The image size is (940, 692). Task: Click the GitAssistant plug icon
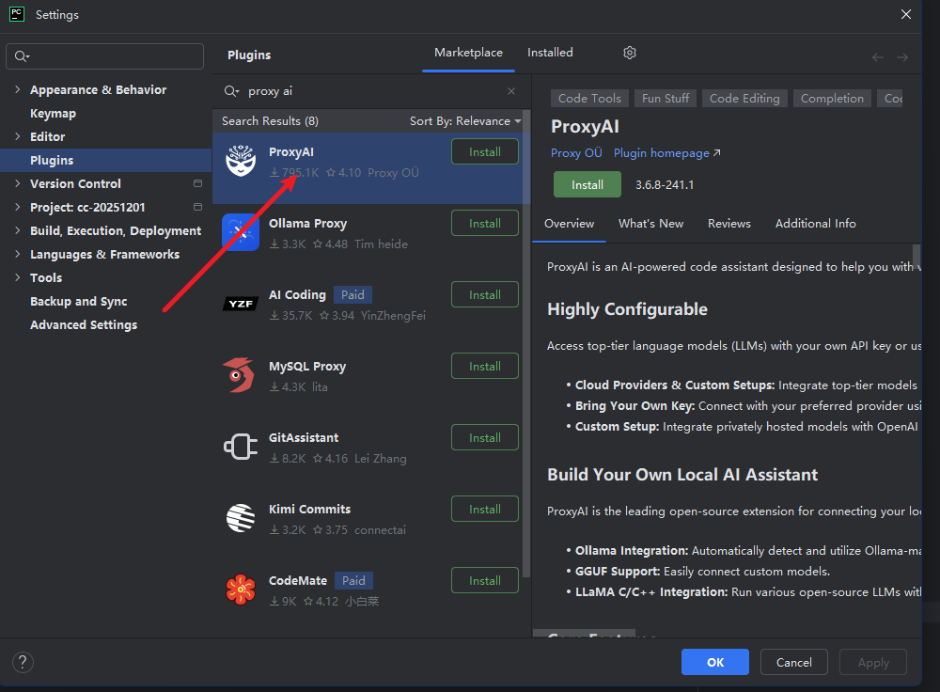pos(241,447)
